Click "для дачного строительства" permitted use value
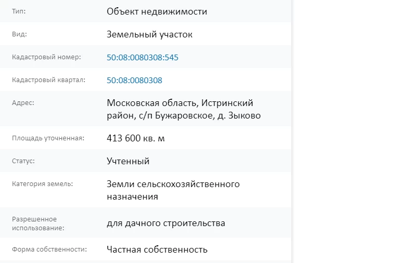This screenshot has width=404, height=263. pos(166,223)
